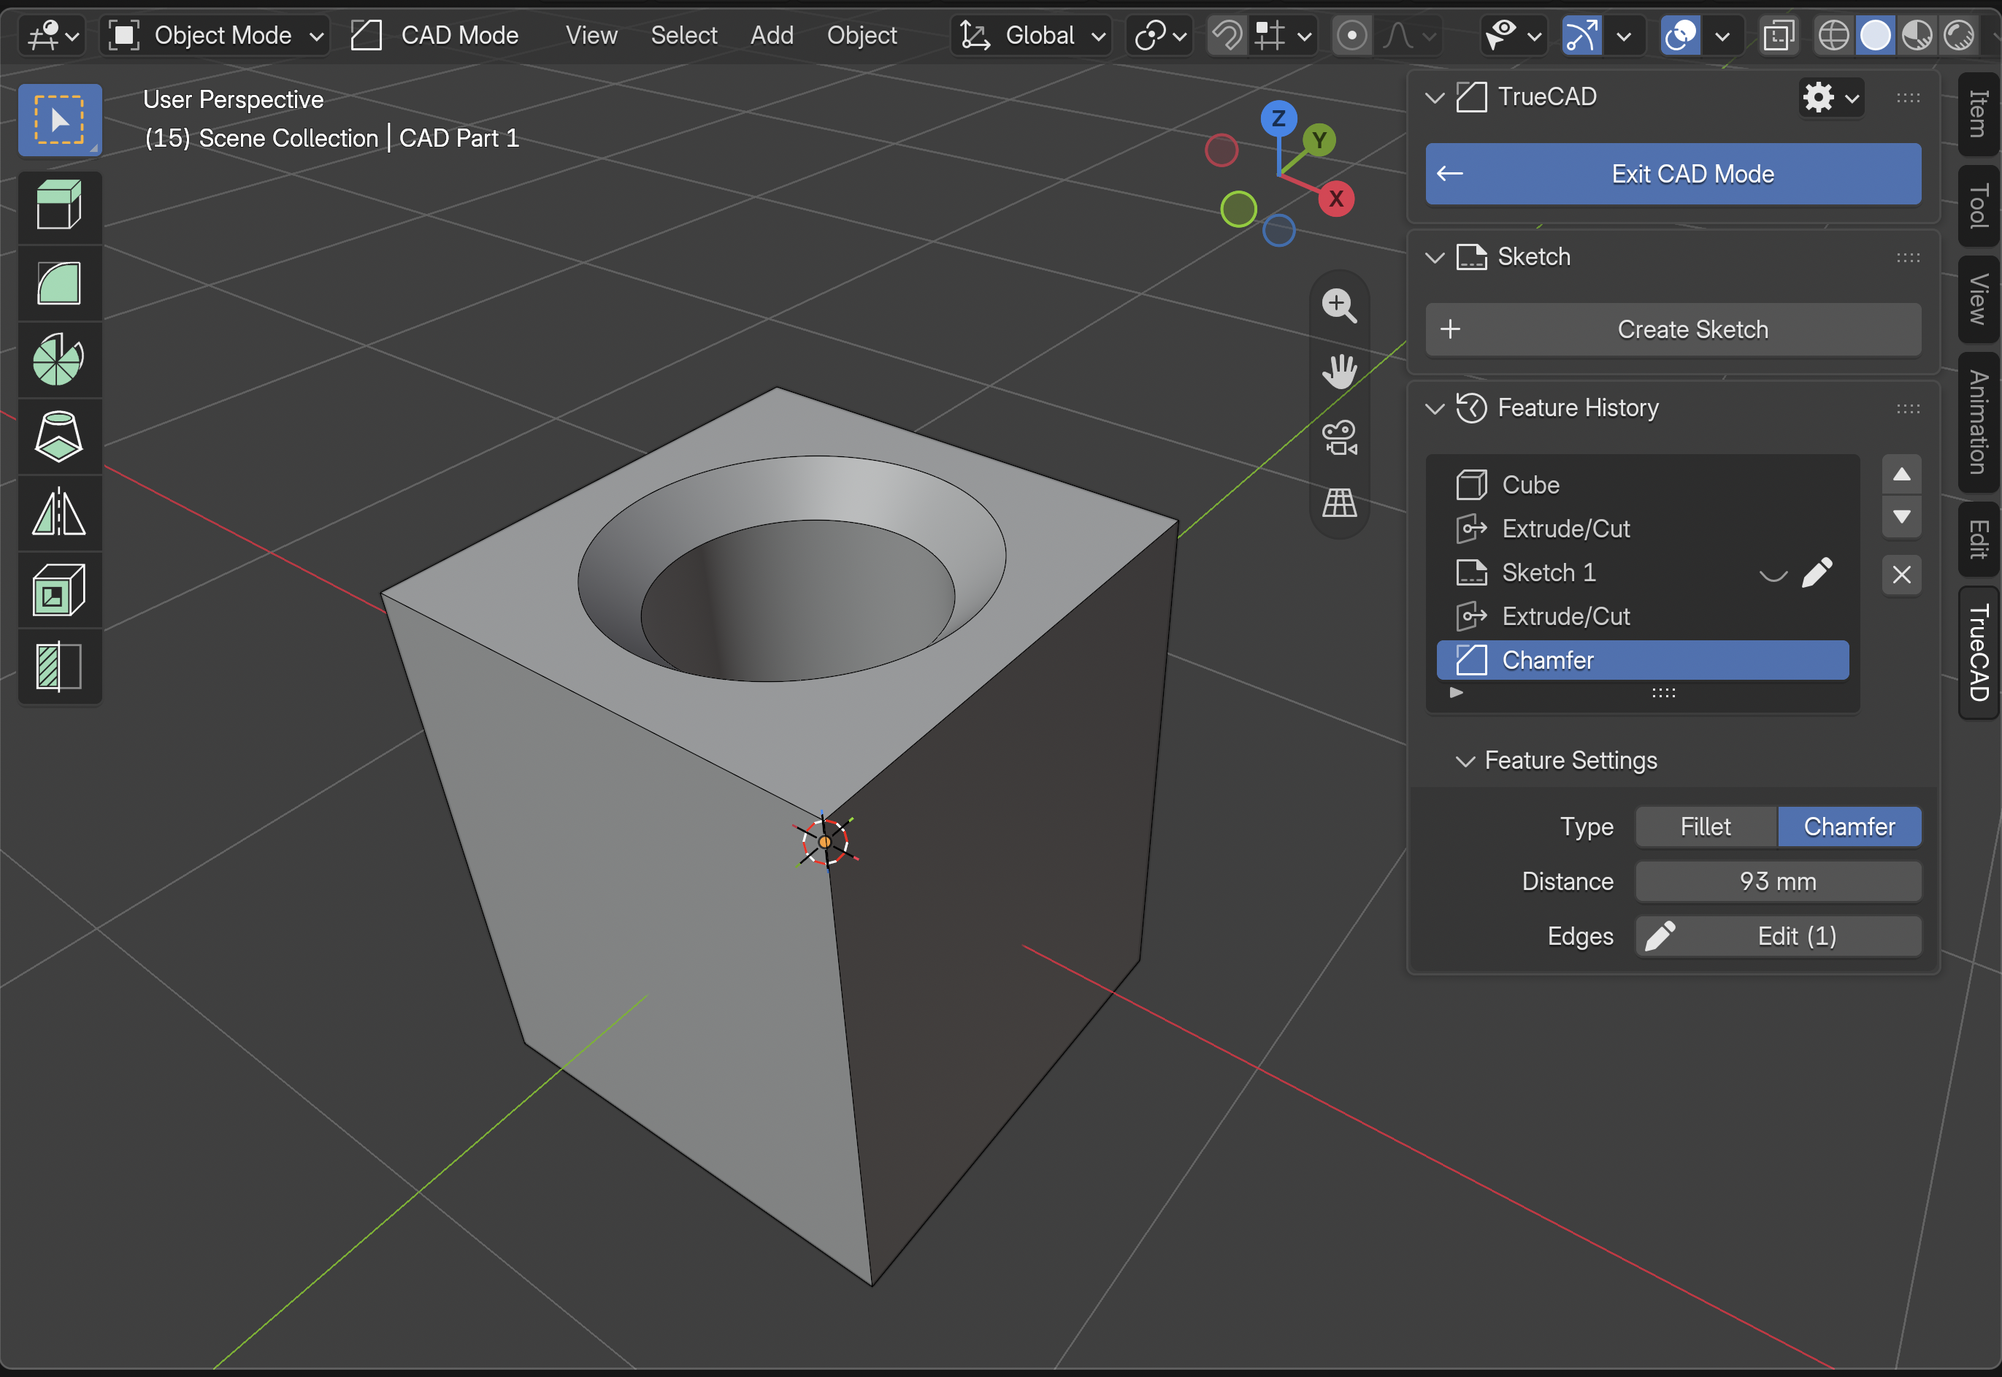Toggle viewport gizmos display
The width and height of the screenshot is (2002, 1377).
1582,35
